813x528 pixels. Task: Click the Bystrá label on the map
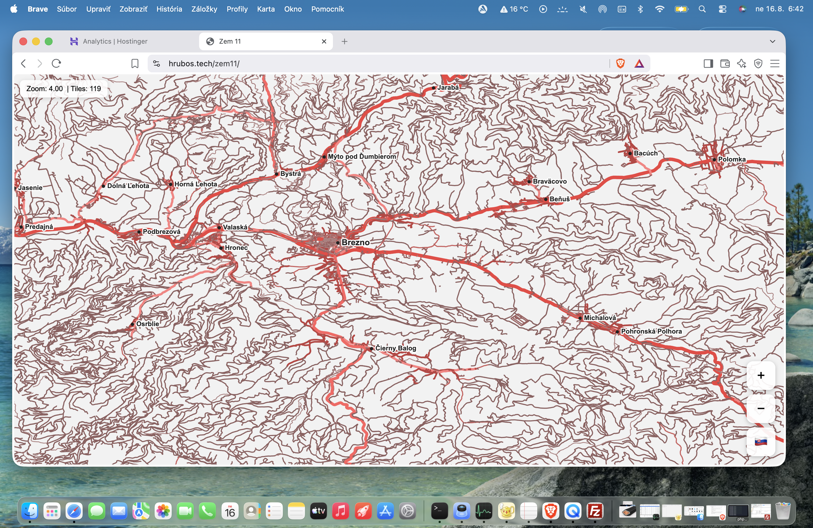291,174
